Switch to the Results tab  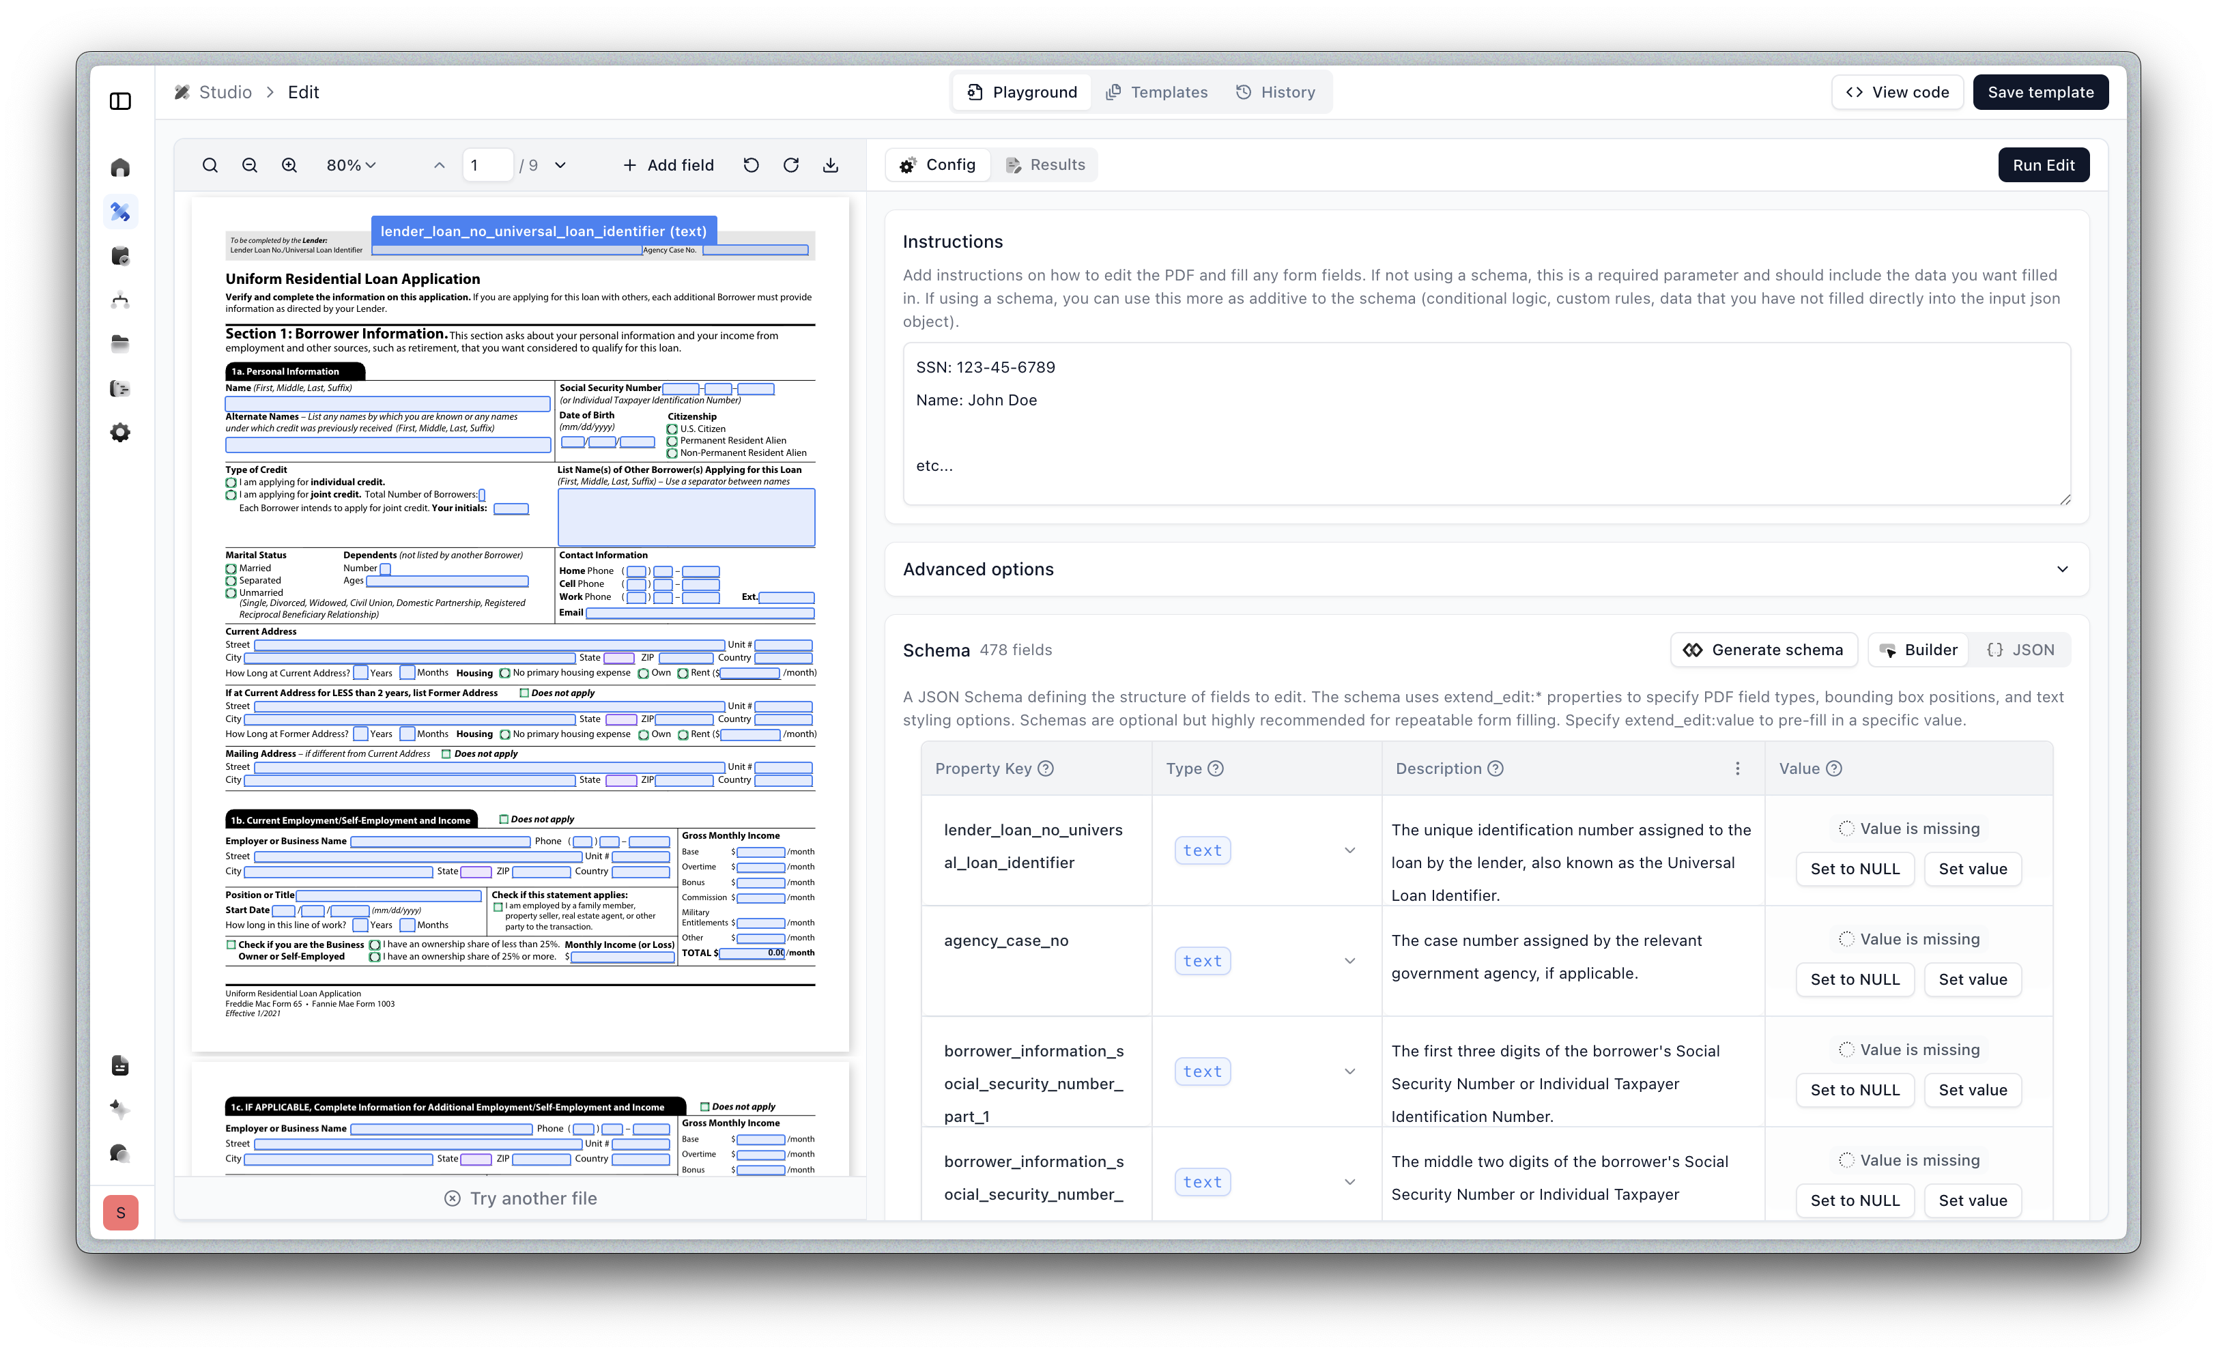click(1046, 166)
